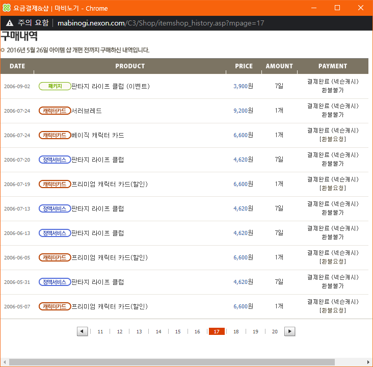This screenshot has height=367, width=373.
Task: Close the Chrome popup window
Action: tap(361, 8)
